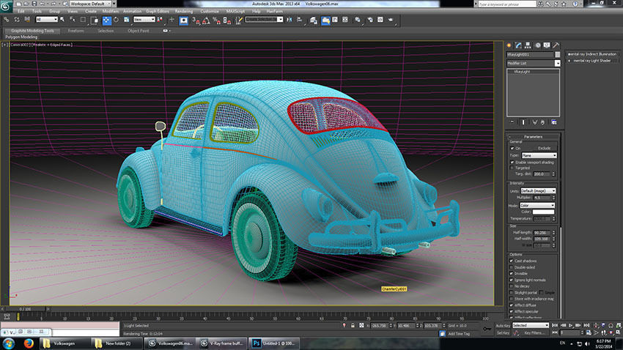Open Firefox from the Windows taskbar

point(29,343)
